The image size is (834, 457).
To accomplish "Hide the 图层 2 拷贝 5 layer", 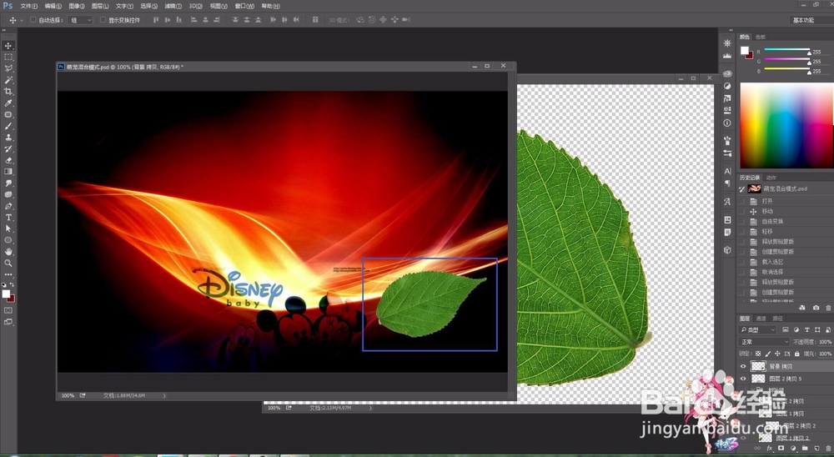I will tap(743, 379).
